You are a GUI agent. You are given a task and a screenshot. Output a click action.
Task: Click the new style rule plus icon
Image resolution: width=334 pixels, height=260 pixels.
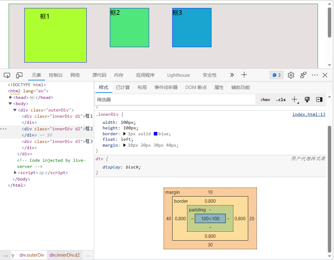pyautogui.click(x=294, y=100)
